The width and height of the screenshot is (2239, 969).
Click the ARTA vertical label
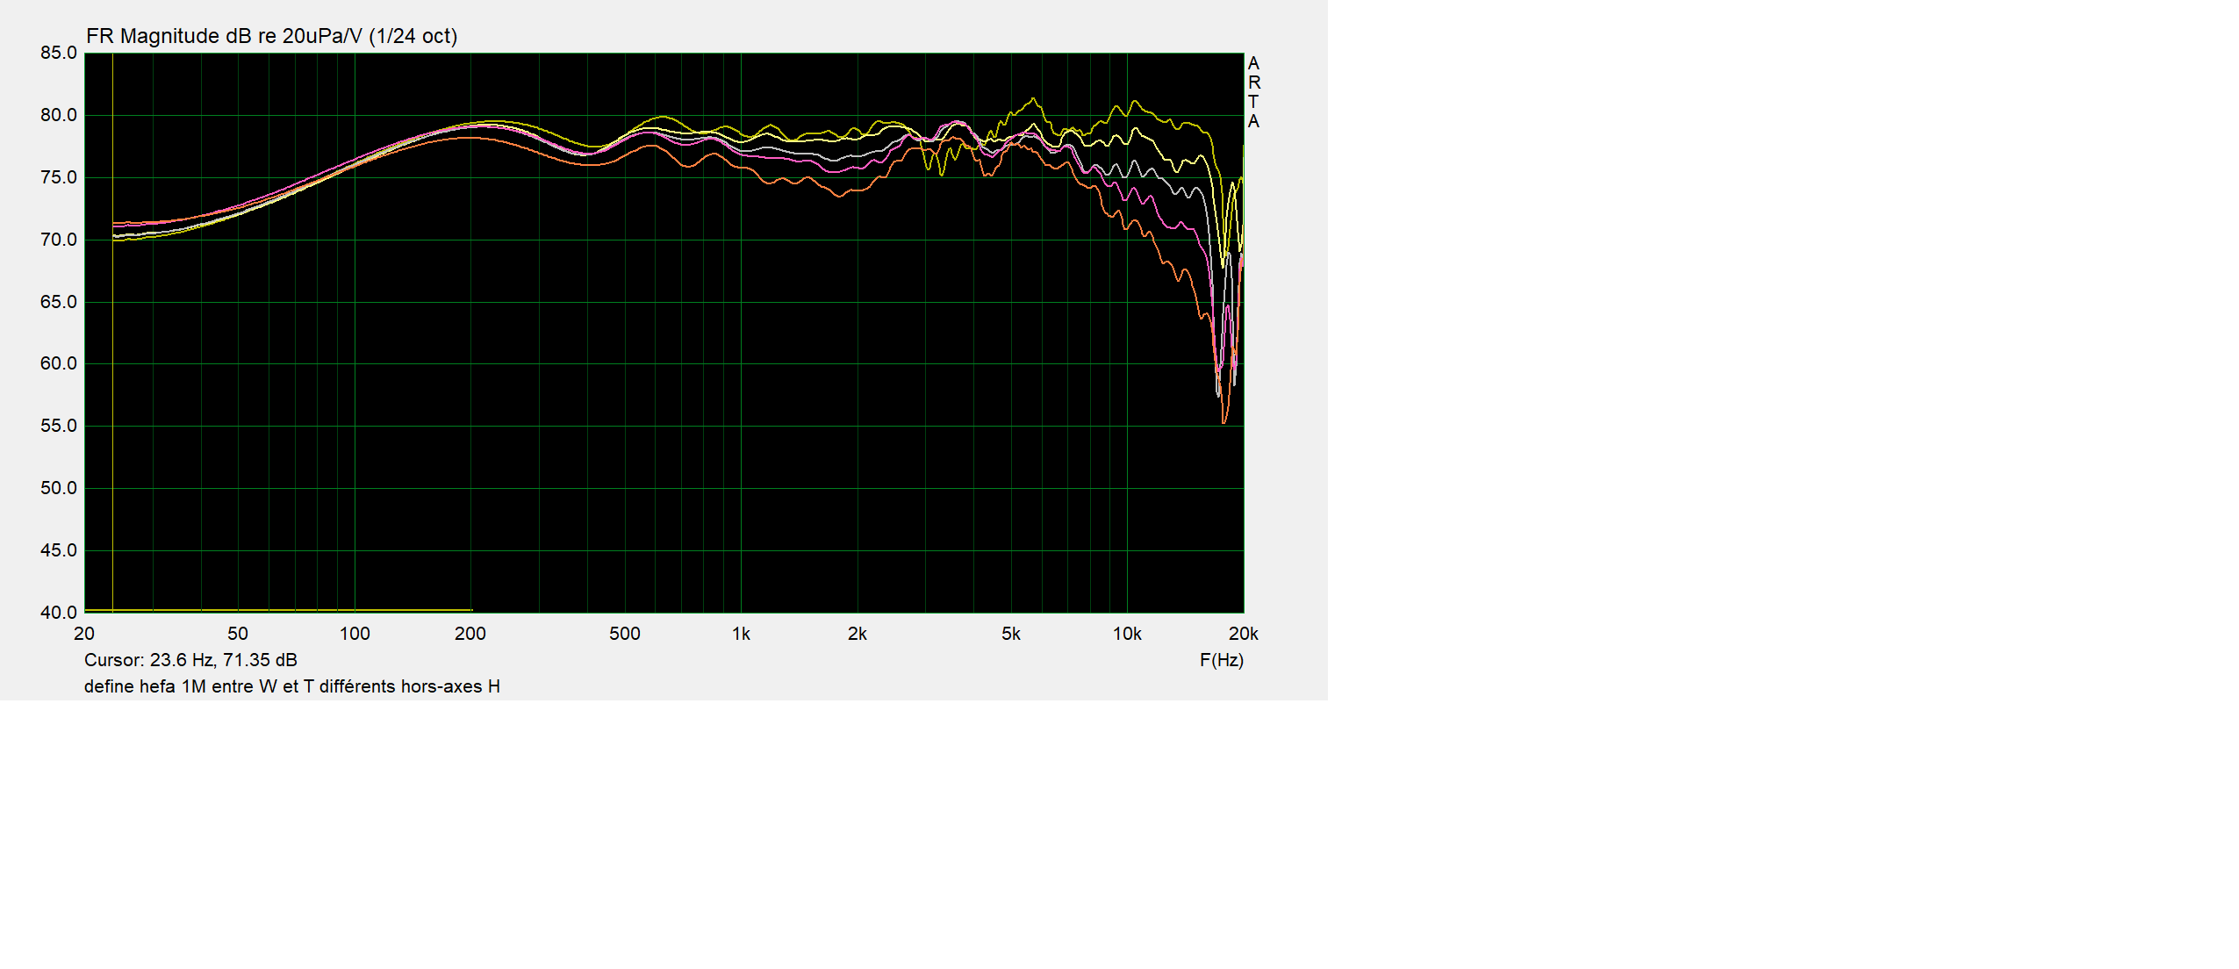(1253, 92)
